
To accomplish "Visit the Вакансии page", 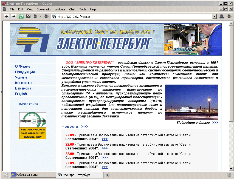I will click(23, 88).
